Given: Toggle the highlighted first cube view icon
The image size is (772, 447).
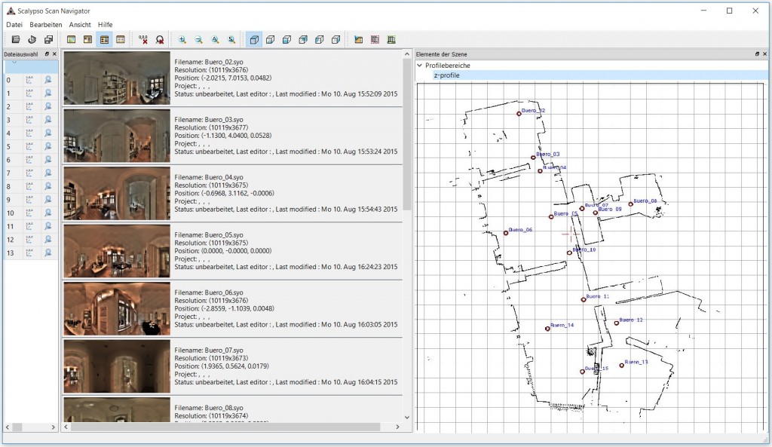Looking at the screenshot, I should click(254, 40).
